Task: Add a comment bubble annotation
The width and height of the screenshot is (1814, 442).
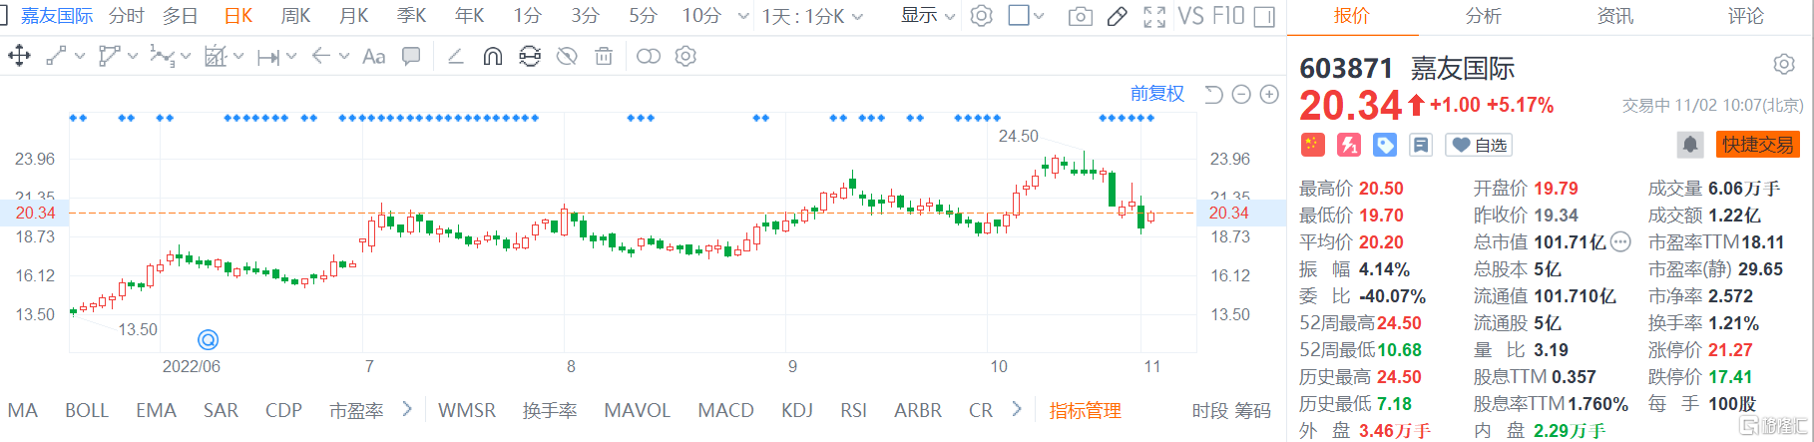Action: point(411,56)
